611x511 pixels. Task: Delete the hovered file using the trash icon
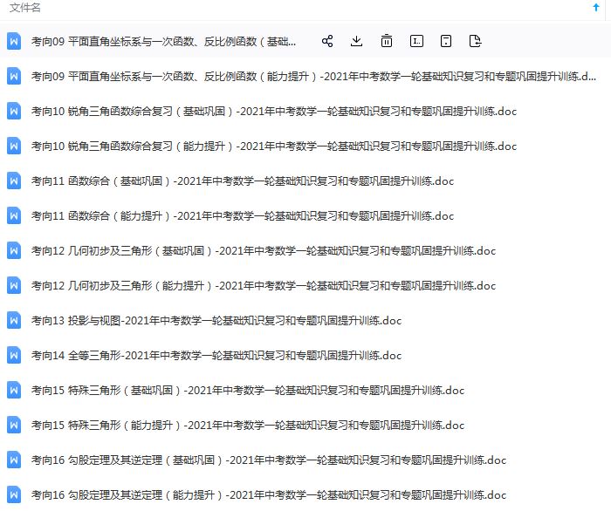386,41
